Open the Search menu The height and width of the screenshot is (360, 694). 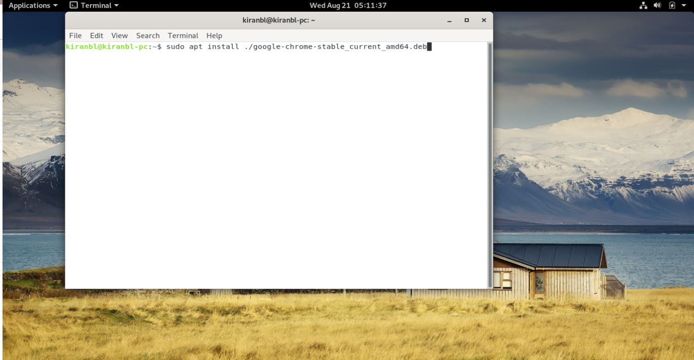pyautogui.click(x=147, y=35)
